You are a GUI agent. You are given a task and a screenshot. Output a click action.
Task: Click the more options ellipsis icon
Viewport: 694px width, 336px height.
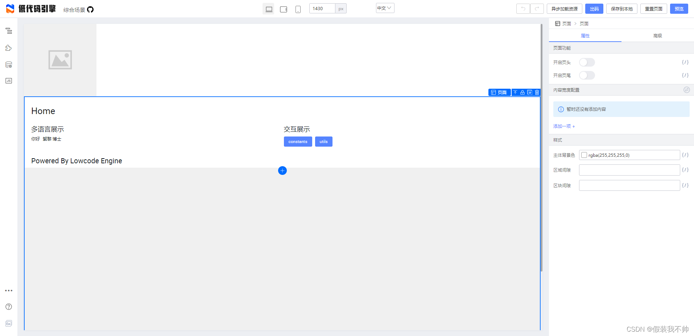tap(9, 290)
